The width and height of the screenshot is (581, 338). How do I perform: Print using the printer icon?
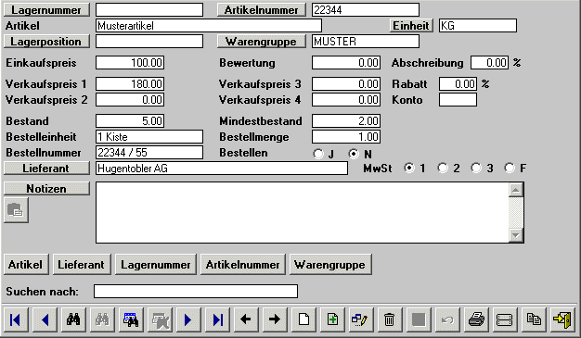pyautogui.click(x=476, y=319)
